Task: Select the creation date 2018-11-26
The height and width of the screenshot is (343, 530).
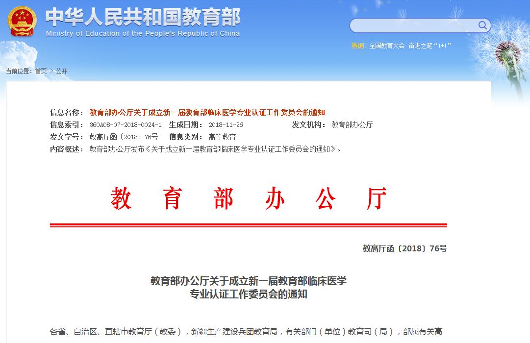Action: (226, 124)
